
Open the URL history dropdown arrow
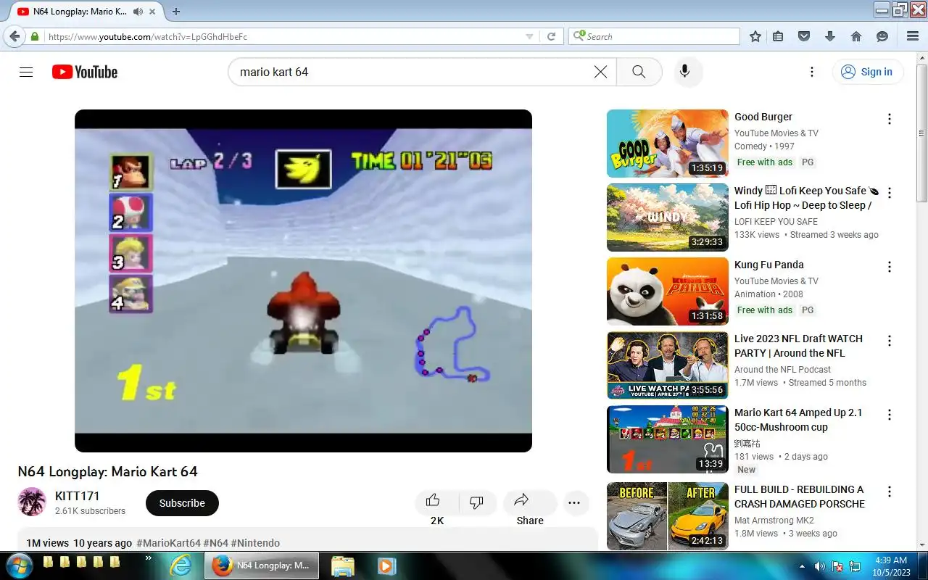(529, 36)
